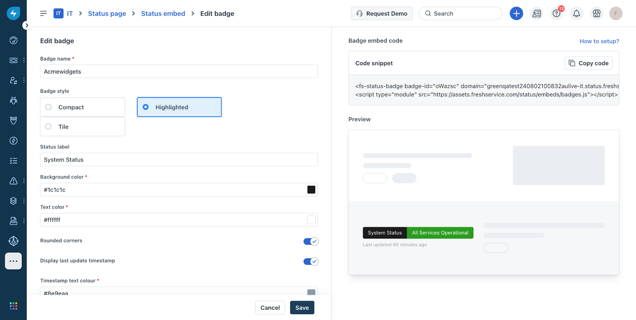Expand the sidebar with arrow button

click(x=26, y=25)
